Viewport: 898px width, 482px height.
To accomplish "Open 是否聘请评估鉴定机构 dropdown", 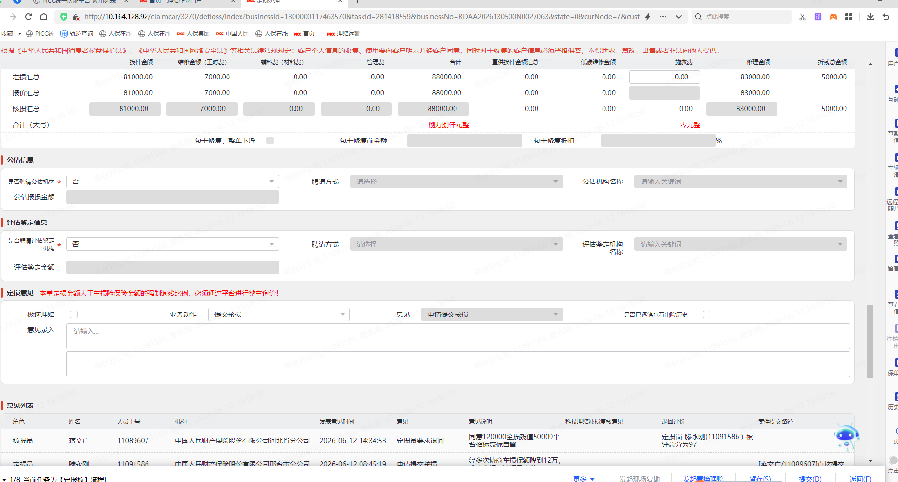I will 173,244.
